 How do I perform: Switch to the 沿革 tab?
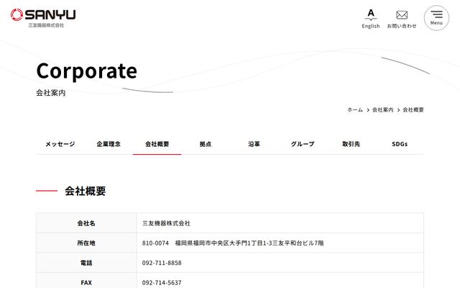254,144
